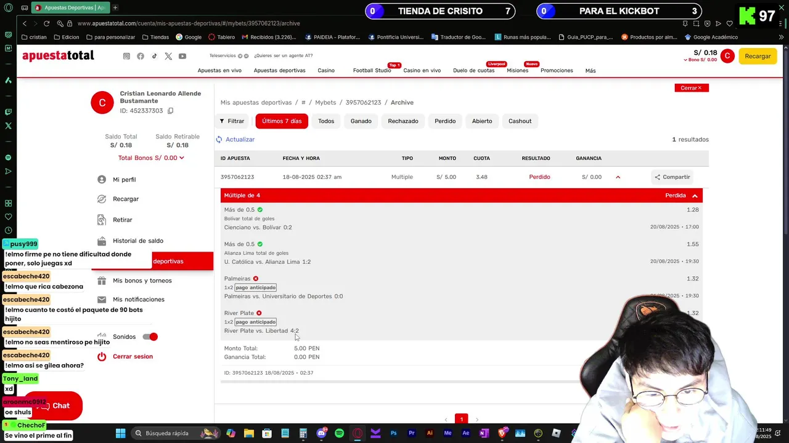Screen dimensions: 789x443
Task: Click the red C account avatar in header
Action: 727,56
